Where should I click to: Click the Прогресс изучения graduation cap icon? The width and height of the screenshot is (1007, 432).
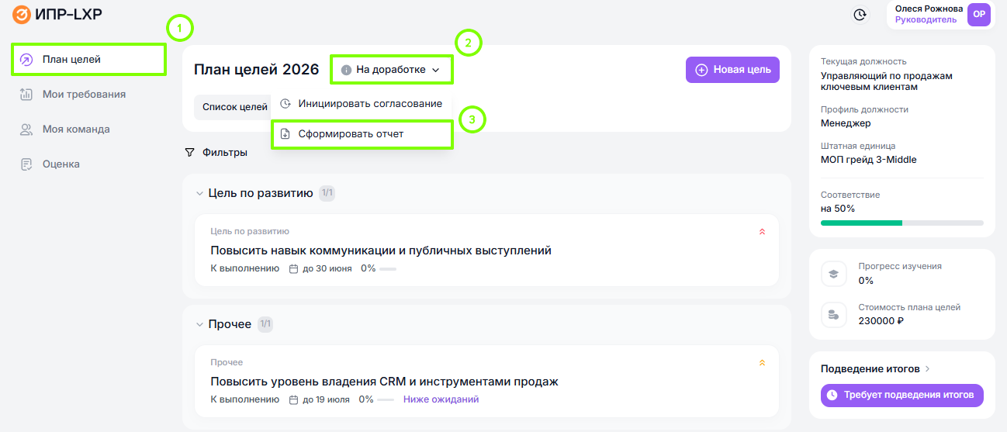(833, 273)
